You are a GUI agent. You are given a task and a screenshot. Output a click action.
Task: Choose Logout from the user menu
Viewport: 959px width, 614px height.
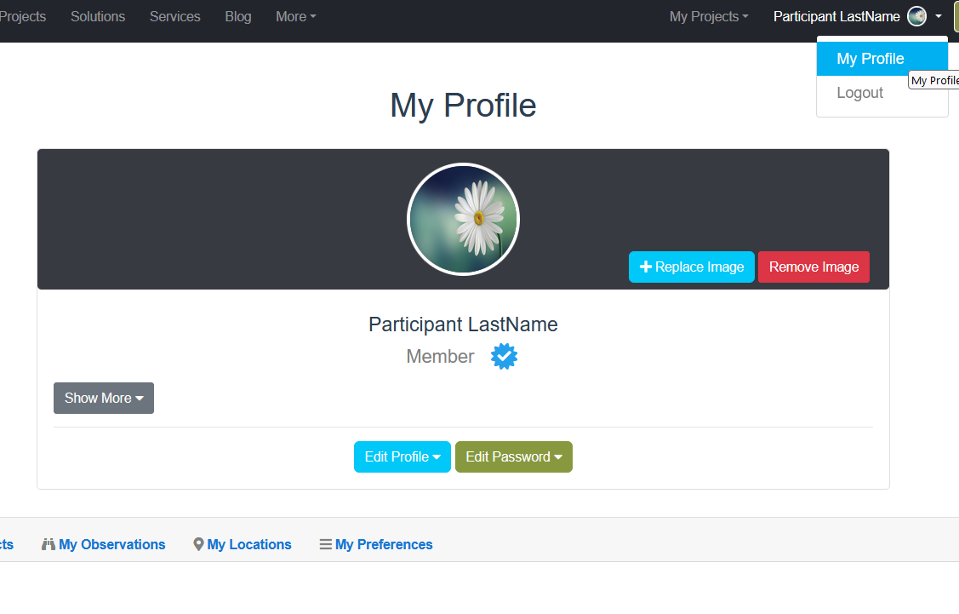pyautogui.click(x=859, y=93)
